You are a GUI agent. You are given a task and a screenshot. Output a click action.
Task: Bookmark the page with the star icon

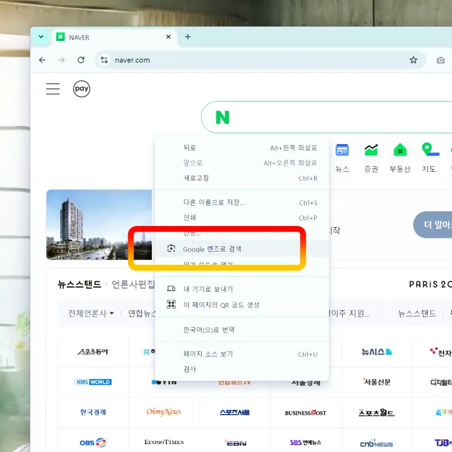415,59
